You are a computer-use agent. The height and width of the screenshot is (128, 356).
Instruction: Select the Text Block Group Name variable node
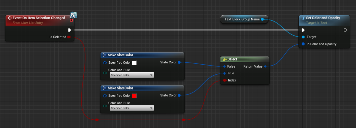point(242,20)
